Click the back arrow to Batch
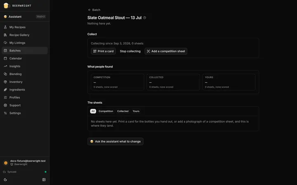297x185 pixels. 90,10
